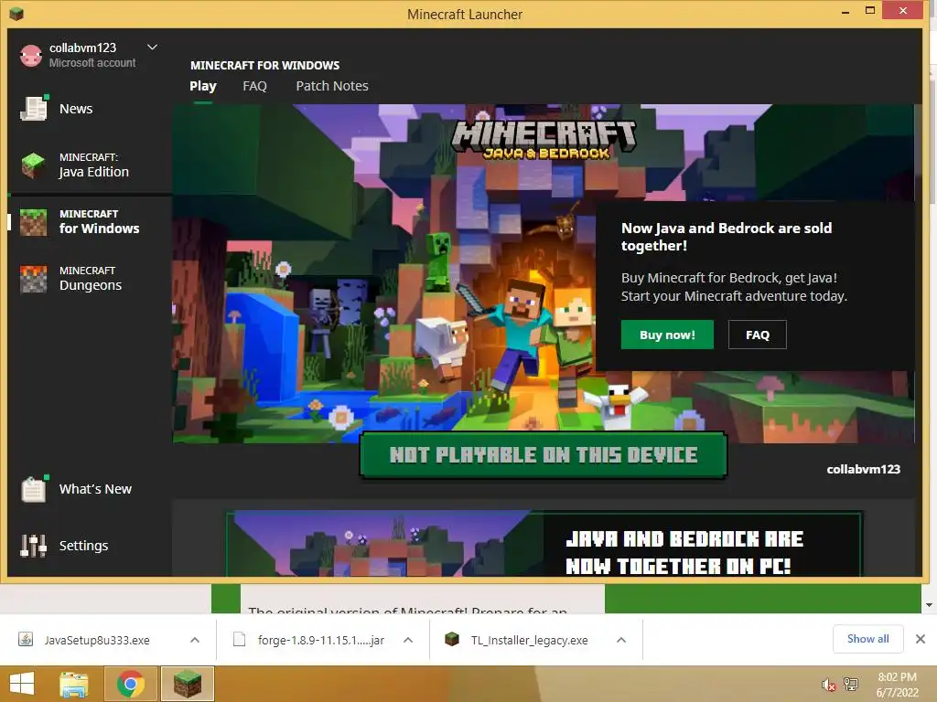Expand JavaSetup8u333.exe download options
Screen dimensions: 937x702
pyautogui.click(x=195, y=640)
